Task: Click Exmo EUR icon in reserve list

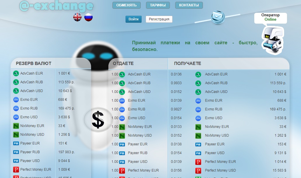Action: coord(16,100)
